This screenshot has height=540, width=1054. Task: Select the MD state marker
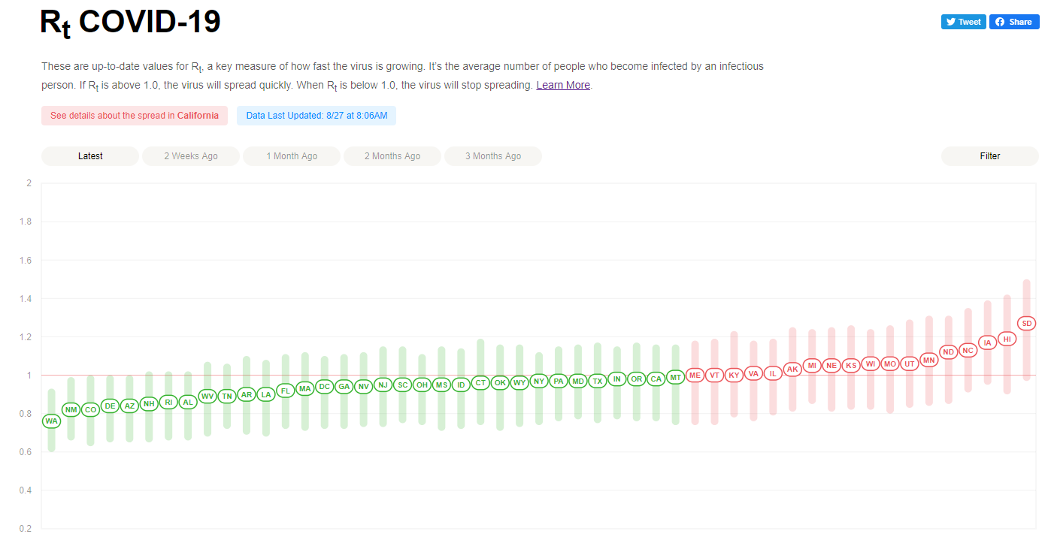(x=578, y=381)
